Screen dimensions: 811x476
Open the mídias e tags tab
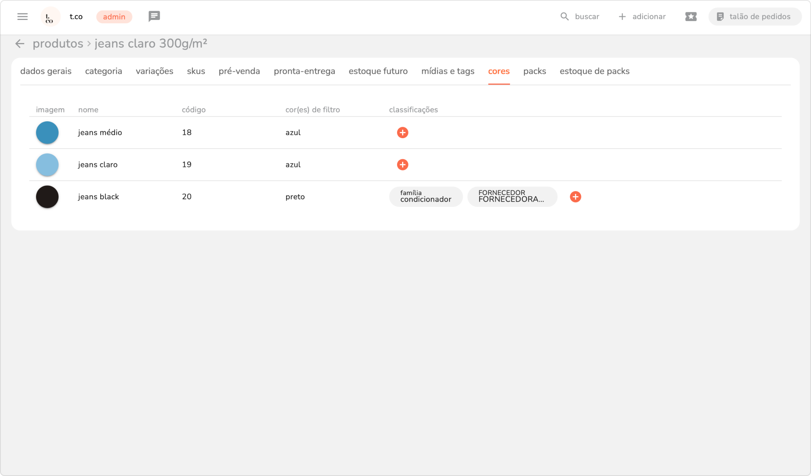pos(448,71)
